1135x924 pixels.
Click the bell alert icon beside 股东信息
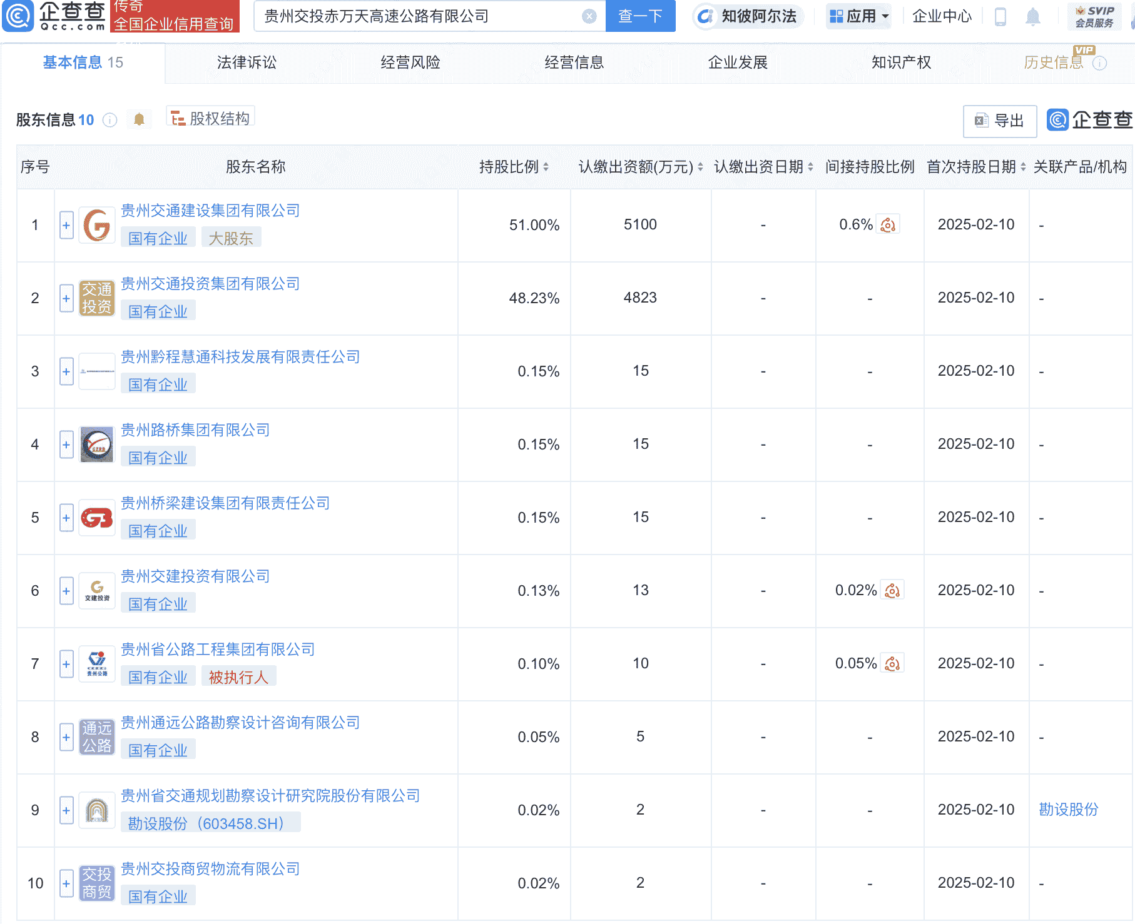[x=139, y=119]
